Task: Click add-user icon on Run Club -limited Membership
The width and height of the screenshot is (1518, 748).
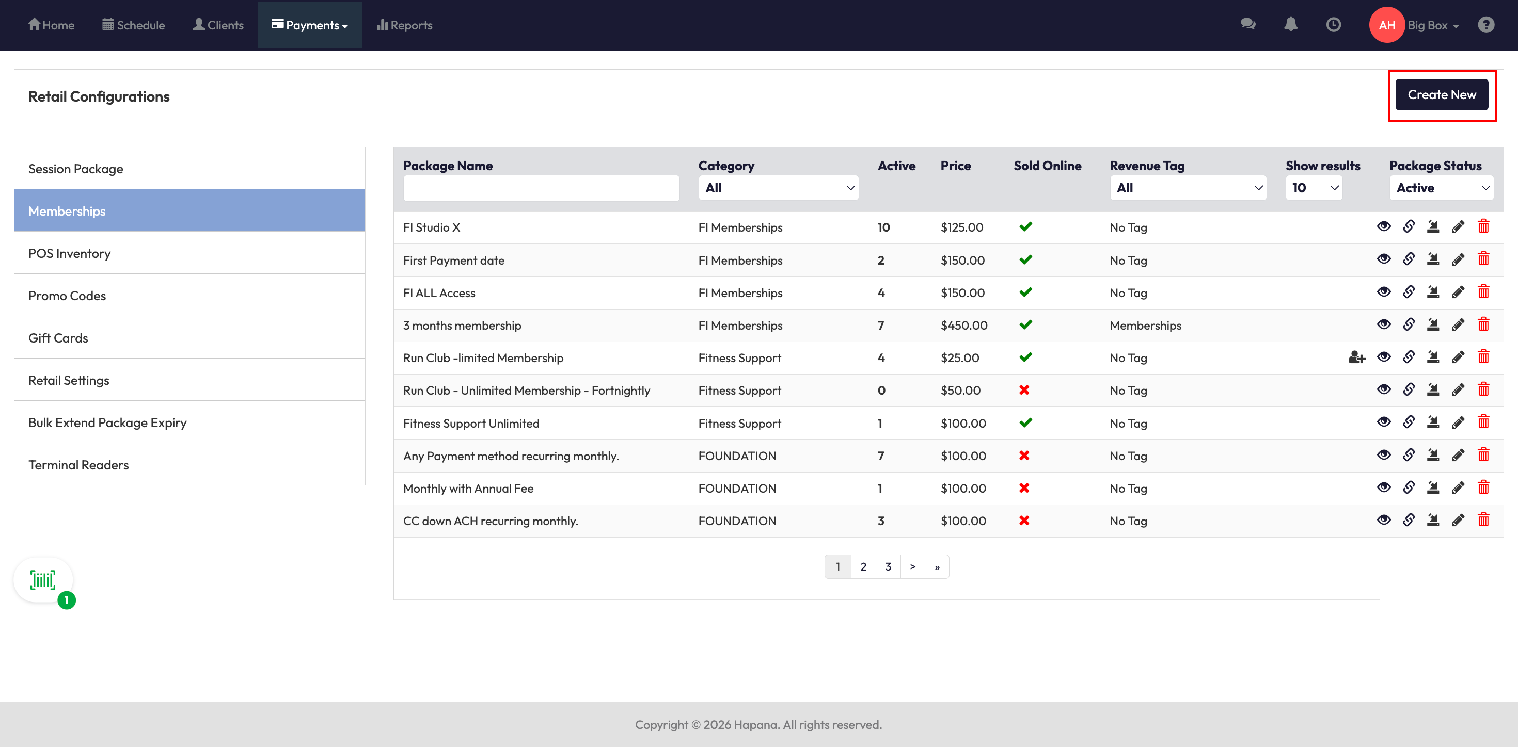Action: (x=1356, y=357)
